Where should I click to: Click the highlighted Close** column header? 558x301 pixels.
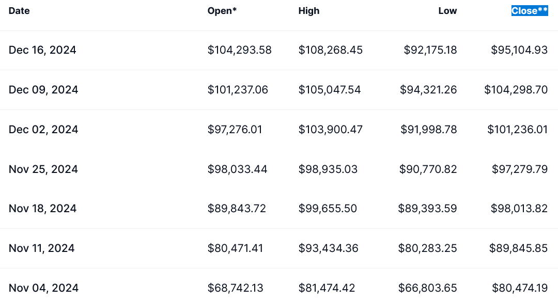pos(529,11)
